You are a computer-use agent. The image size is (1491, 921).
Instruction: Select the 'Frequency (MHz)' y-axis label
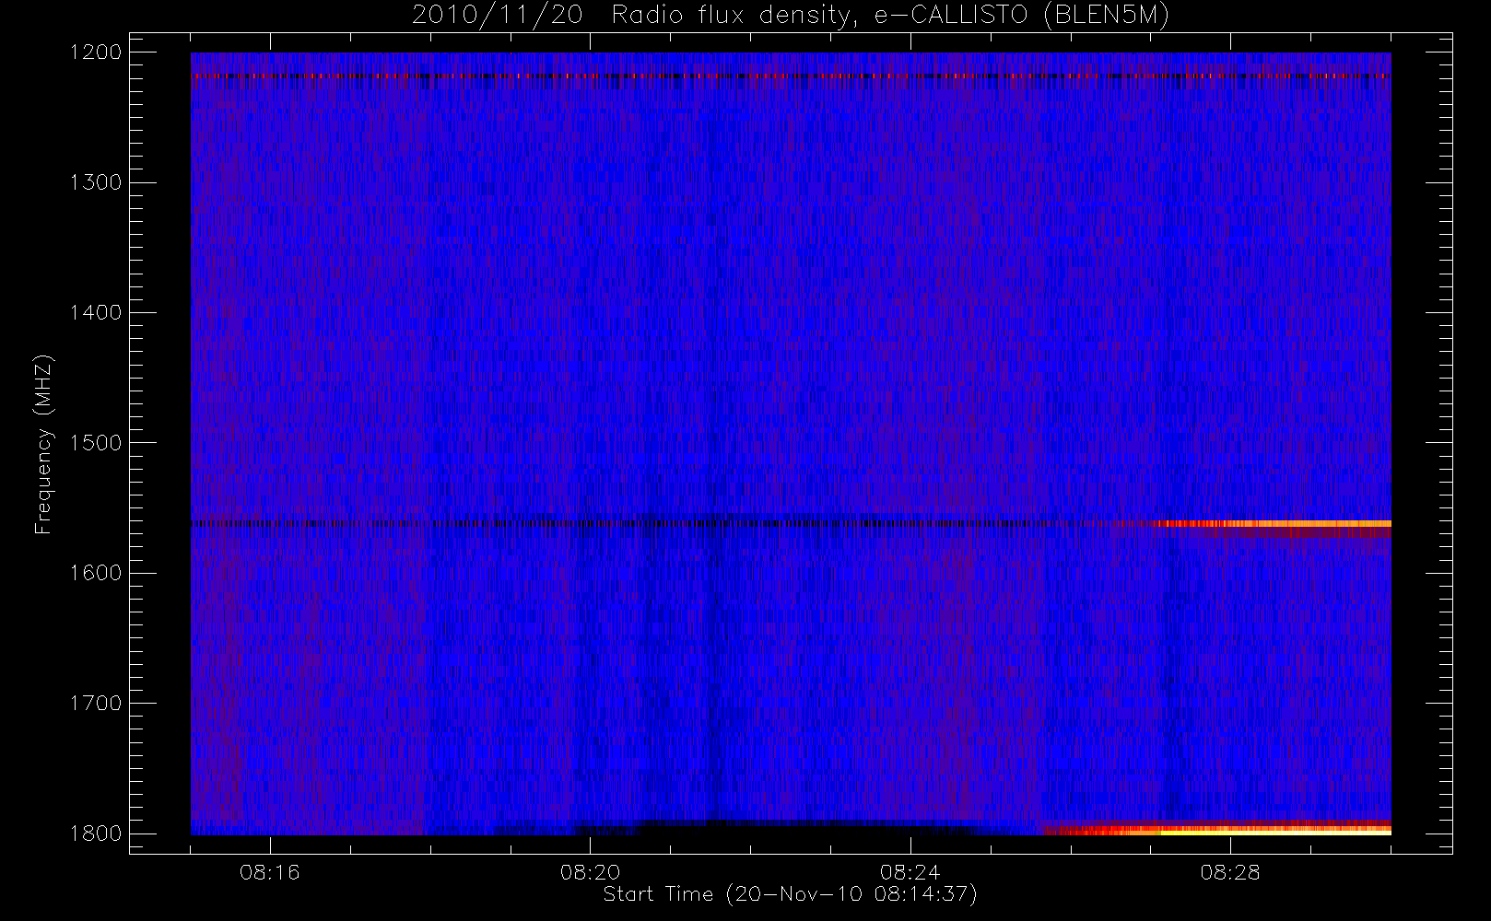pyautogui.click(x=42, y=445)
